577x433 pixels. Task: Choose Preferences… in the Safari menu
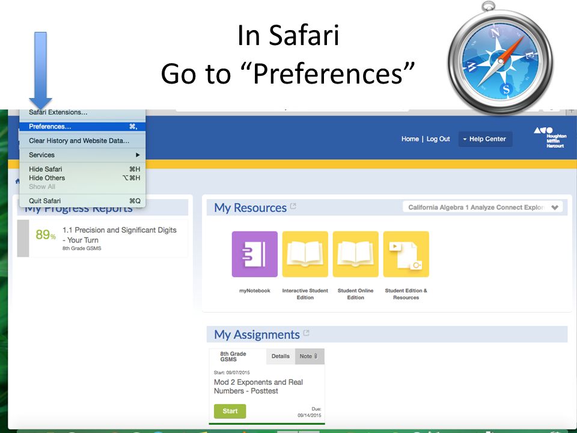click(x=82, y=126)
